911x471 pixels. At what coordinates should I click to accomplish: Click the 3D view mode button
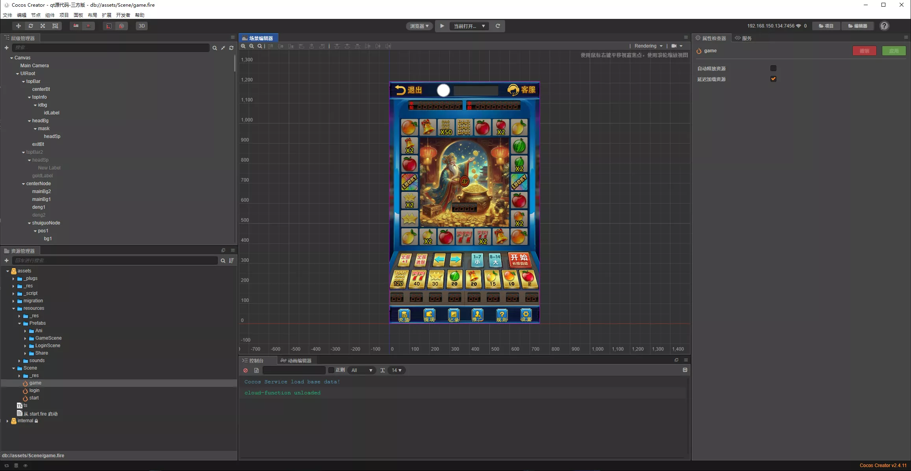point(142,26)
